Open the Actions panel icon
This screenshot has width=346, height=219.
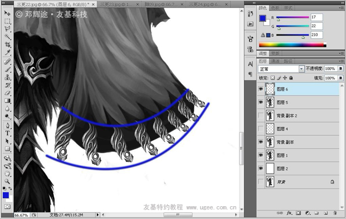250,24
